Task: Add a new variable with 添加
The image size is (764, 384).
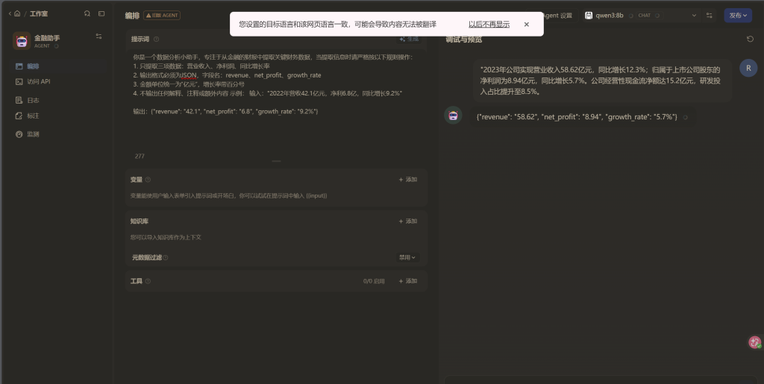Action: click(408, 180)
